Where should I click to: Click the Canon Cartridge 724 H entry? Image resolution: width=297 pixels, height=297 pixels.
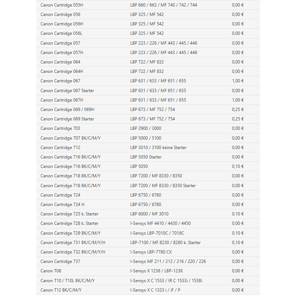tap(62, 205)
